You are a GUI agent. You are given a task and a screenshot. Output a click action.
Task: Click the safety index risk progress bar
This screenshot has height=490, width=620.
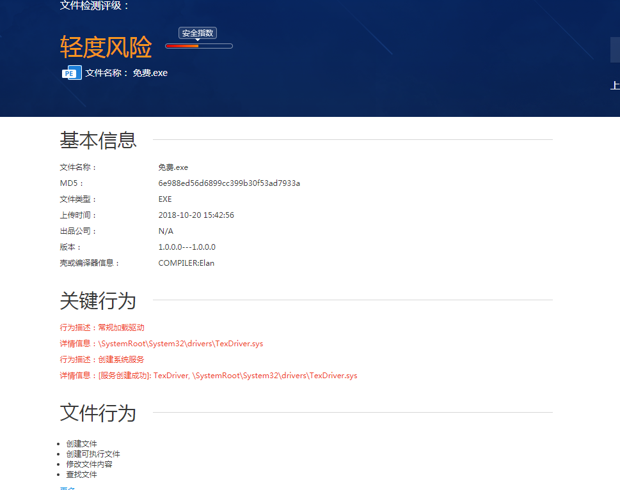[x=198, y=46]
